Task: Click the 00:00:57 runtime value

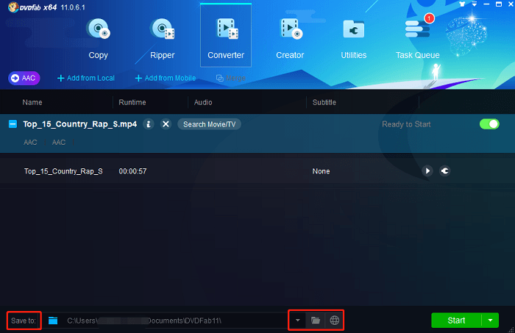Action: [132, 171]
